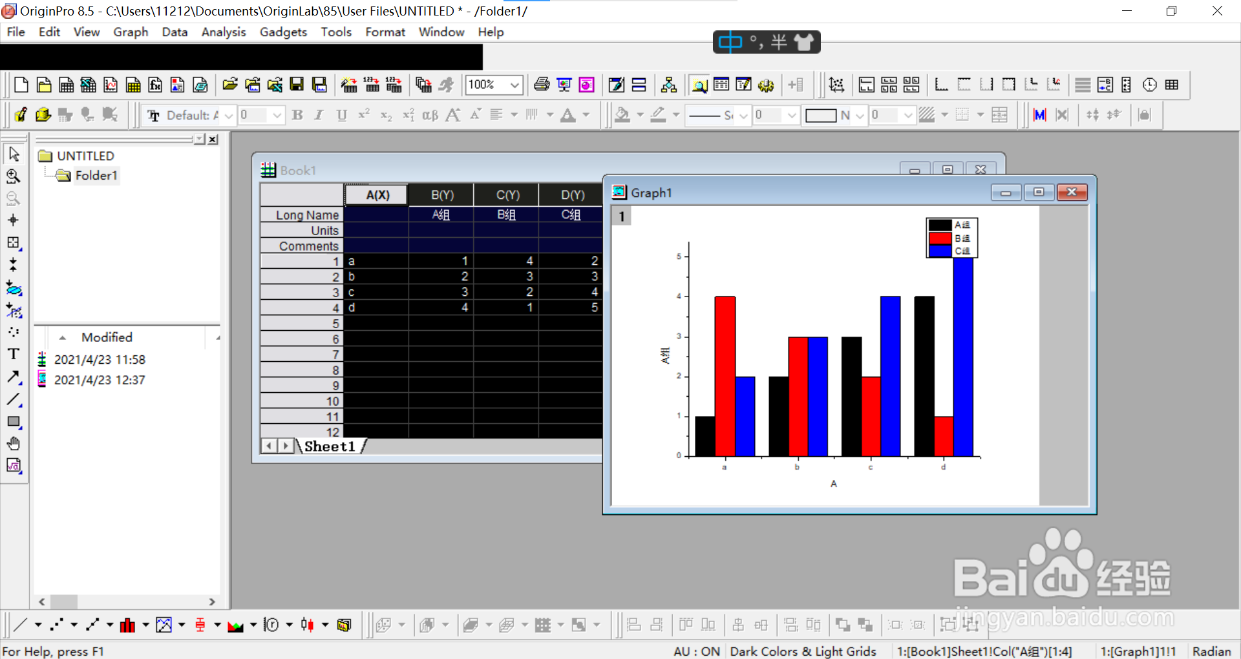Click the A(X) column header
1241x659 pixels.
(x=377, y=194)
